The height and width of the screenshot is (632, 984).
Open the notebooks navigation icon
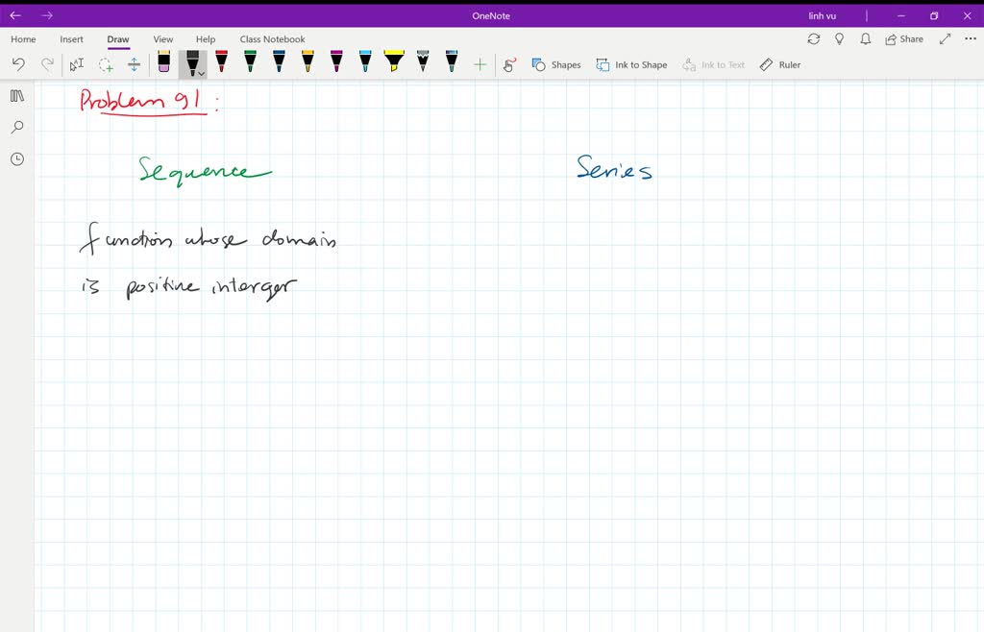click(17, 96)
